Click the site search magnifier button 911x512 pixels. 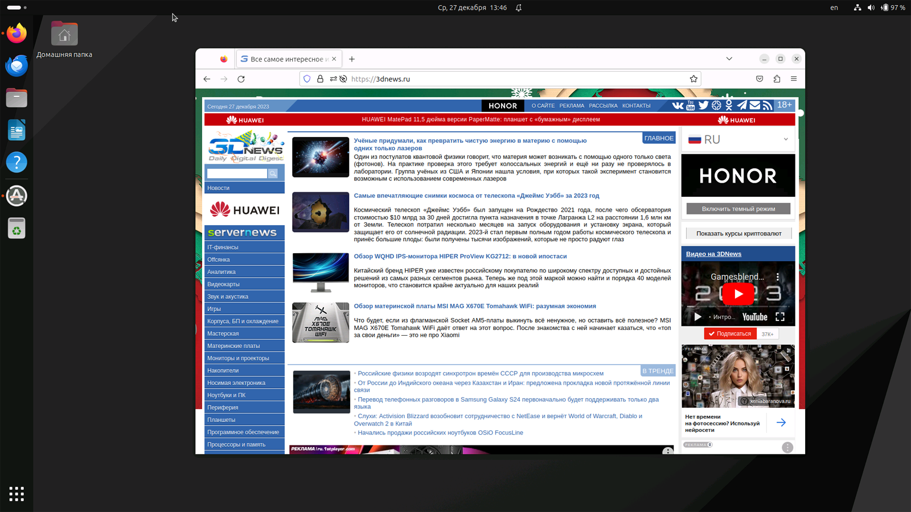pyautogui.click(x=273, y=174)
